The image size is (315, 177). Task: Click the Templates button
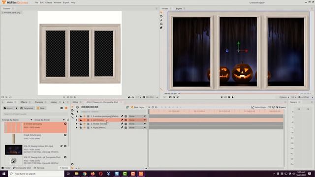(x=27, y=108)
